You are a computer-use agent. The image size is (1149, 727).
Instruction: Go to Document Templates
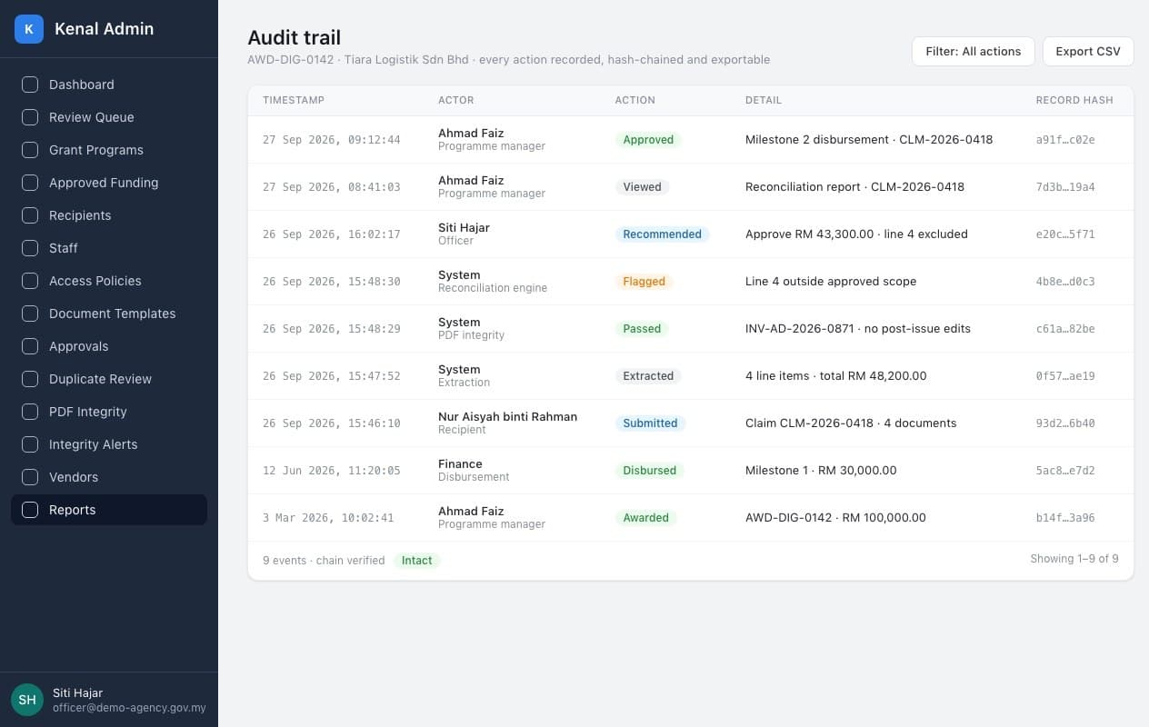tap(109, 314)
